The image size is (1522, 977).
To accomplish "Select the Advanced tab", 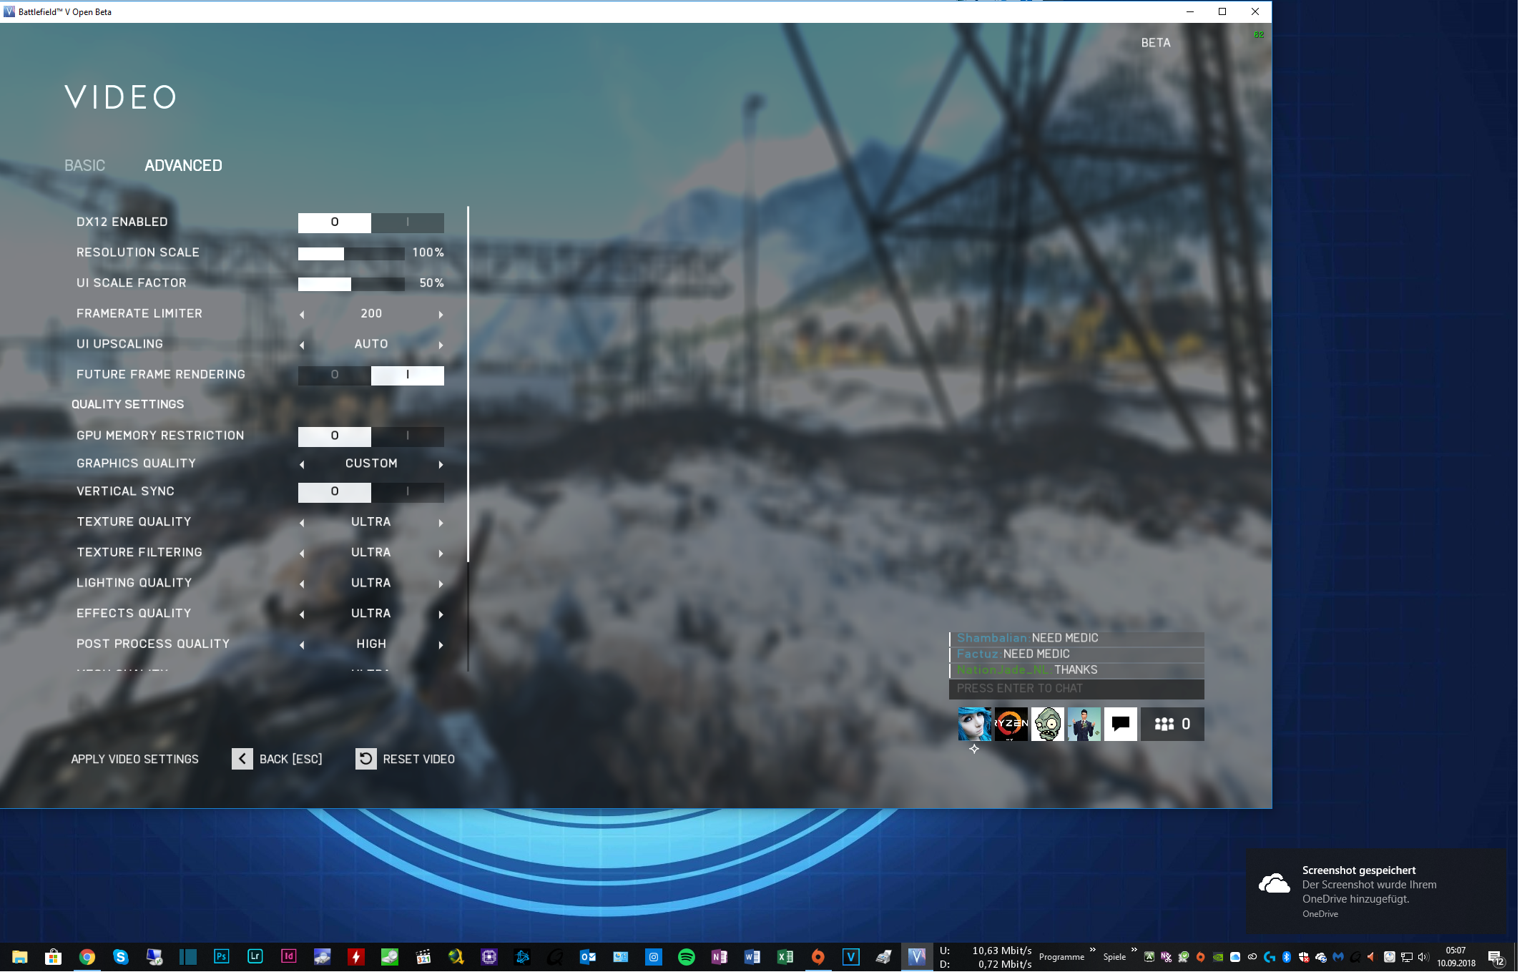I will point(183,166).
